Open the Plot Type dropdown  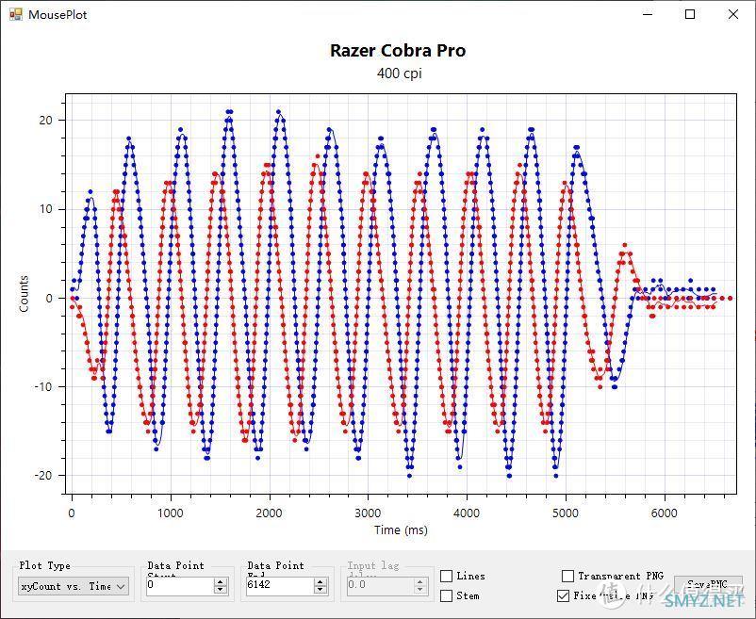[74, 586]
